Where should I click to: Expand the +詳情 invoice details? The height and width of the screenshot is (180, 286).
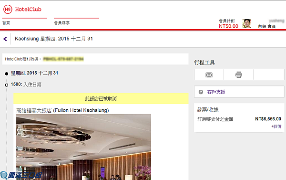[276, 127]
